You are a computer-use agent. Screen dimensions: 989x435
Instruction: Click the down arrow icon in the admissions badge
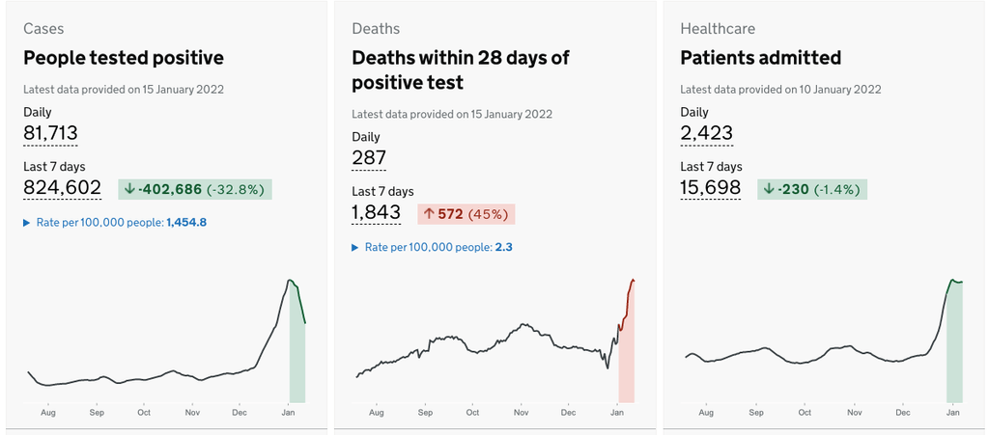(769, 189)
